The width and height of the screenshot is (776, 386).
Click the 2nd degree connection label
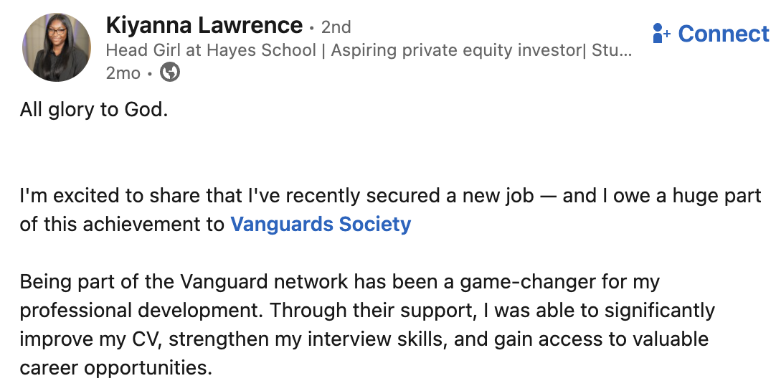pyautogui.click(x=336, y=27)
